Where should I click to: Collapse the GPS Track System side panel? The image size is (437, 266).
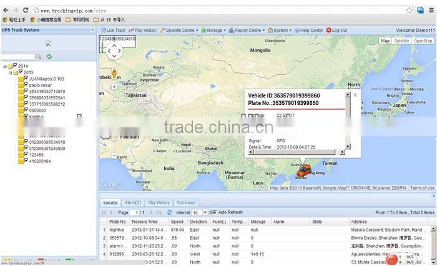click(93, 30)
